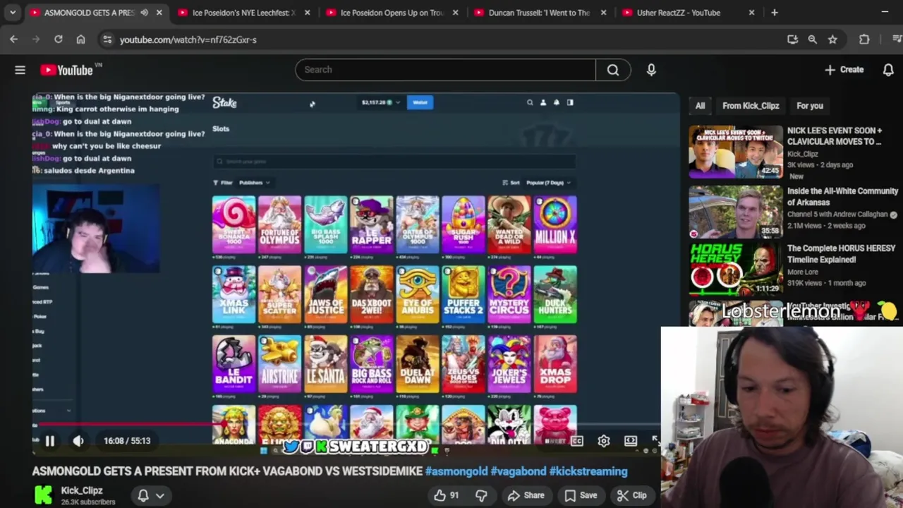
Task: Bookmark this page with the star
Action: (x=832, y=40)
